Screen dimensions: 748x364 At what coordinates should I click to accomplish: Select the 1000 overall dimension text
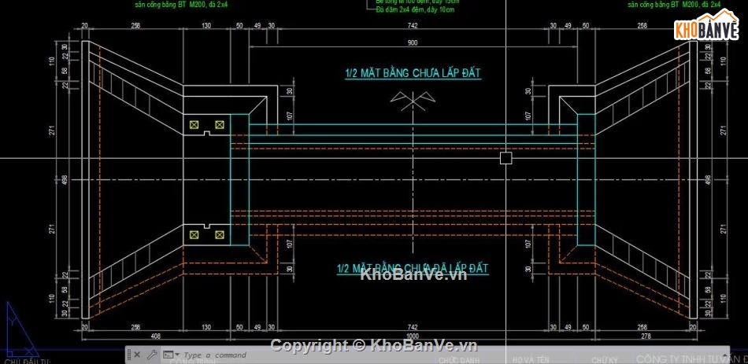click(x=413, y=336)
